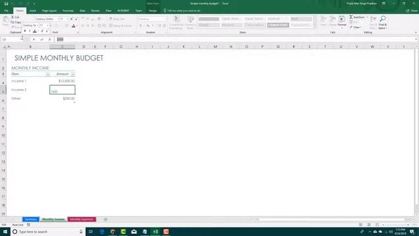Open the Amount column filter dropdown
This screenshot has width=419, height=236.
click(x=73, y=74)
